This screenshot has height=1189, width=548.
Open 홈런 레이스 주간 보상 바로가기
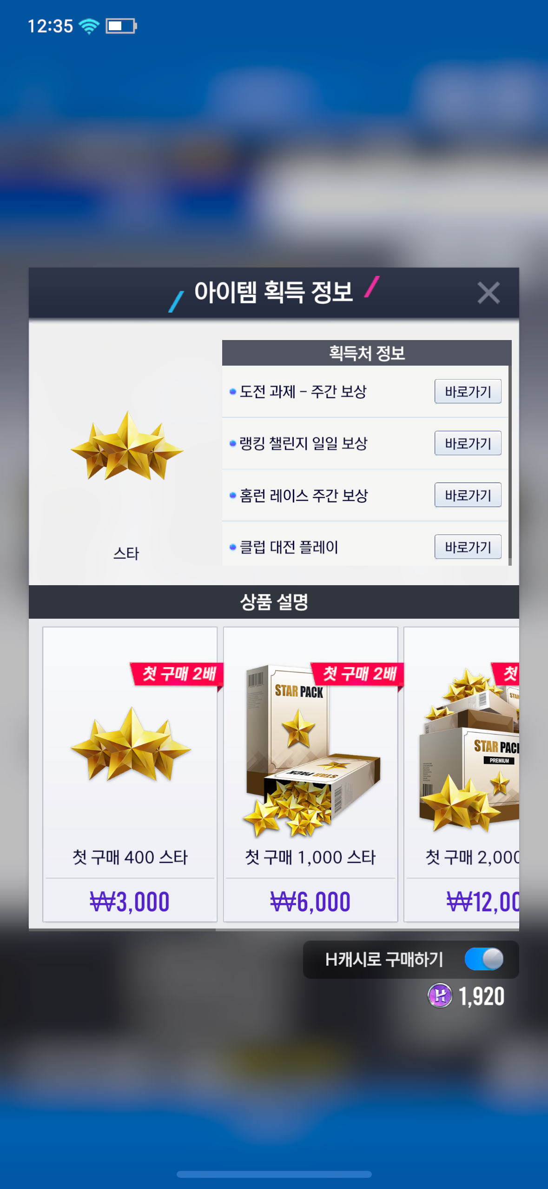[x=468, y=495]
